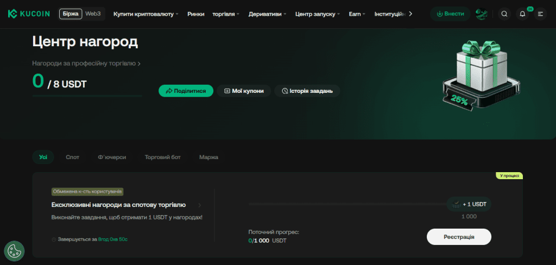The image size is (556, 265).
Task: Switch to Web3 mode
Action: (93, 14)
